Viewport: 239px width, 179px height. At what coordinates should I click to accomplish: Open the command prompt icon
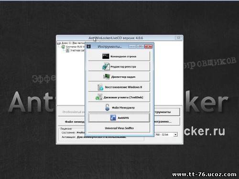point(106,56)
